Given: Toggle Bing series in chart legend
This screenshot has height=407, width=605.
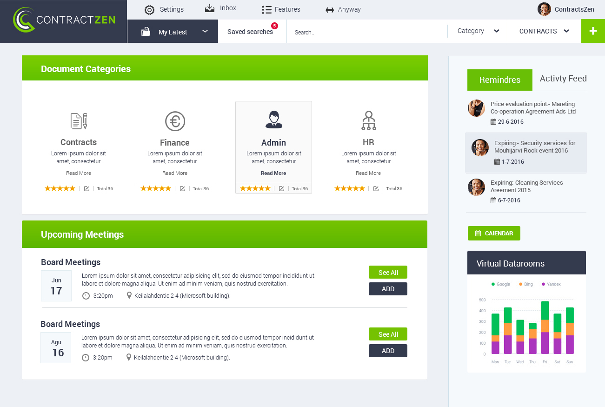Looking at the screenshot, I should click(526, 284).
